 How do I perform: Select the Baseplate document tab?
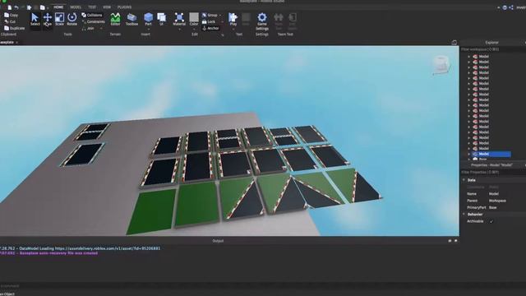tap(7, 42)
